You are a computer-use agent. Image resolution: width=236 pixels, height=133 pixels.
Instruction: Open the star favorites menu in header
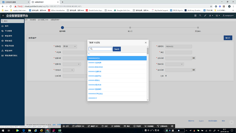[211, 16]
